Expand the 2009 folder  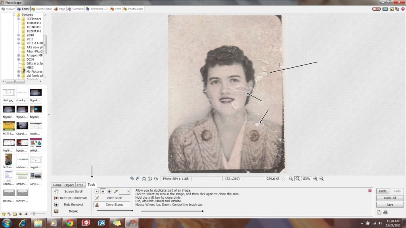point(19,35)
